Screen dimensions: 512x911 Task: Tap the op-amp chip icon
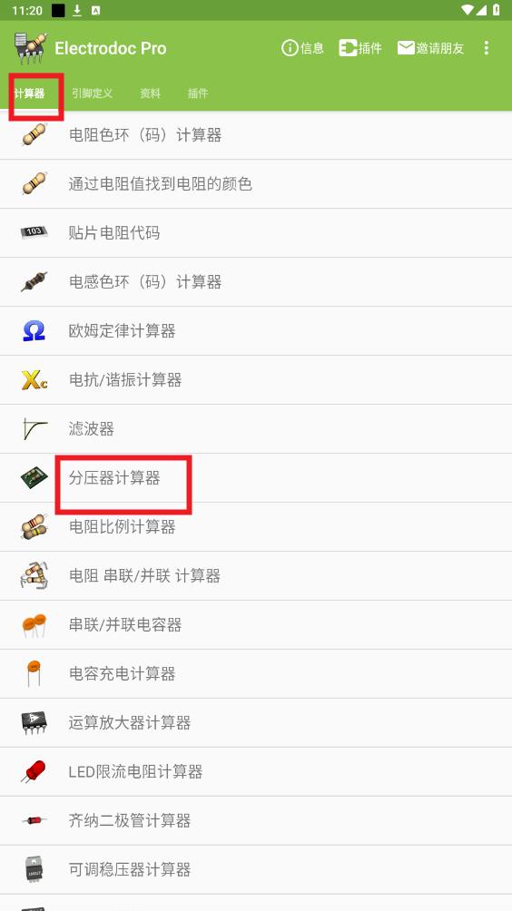[x=34, y=722]
